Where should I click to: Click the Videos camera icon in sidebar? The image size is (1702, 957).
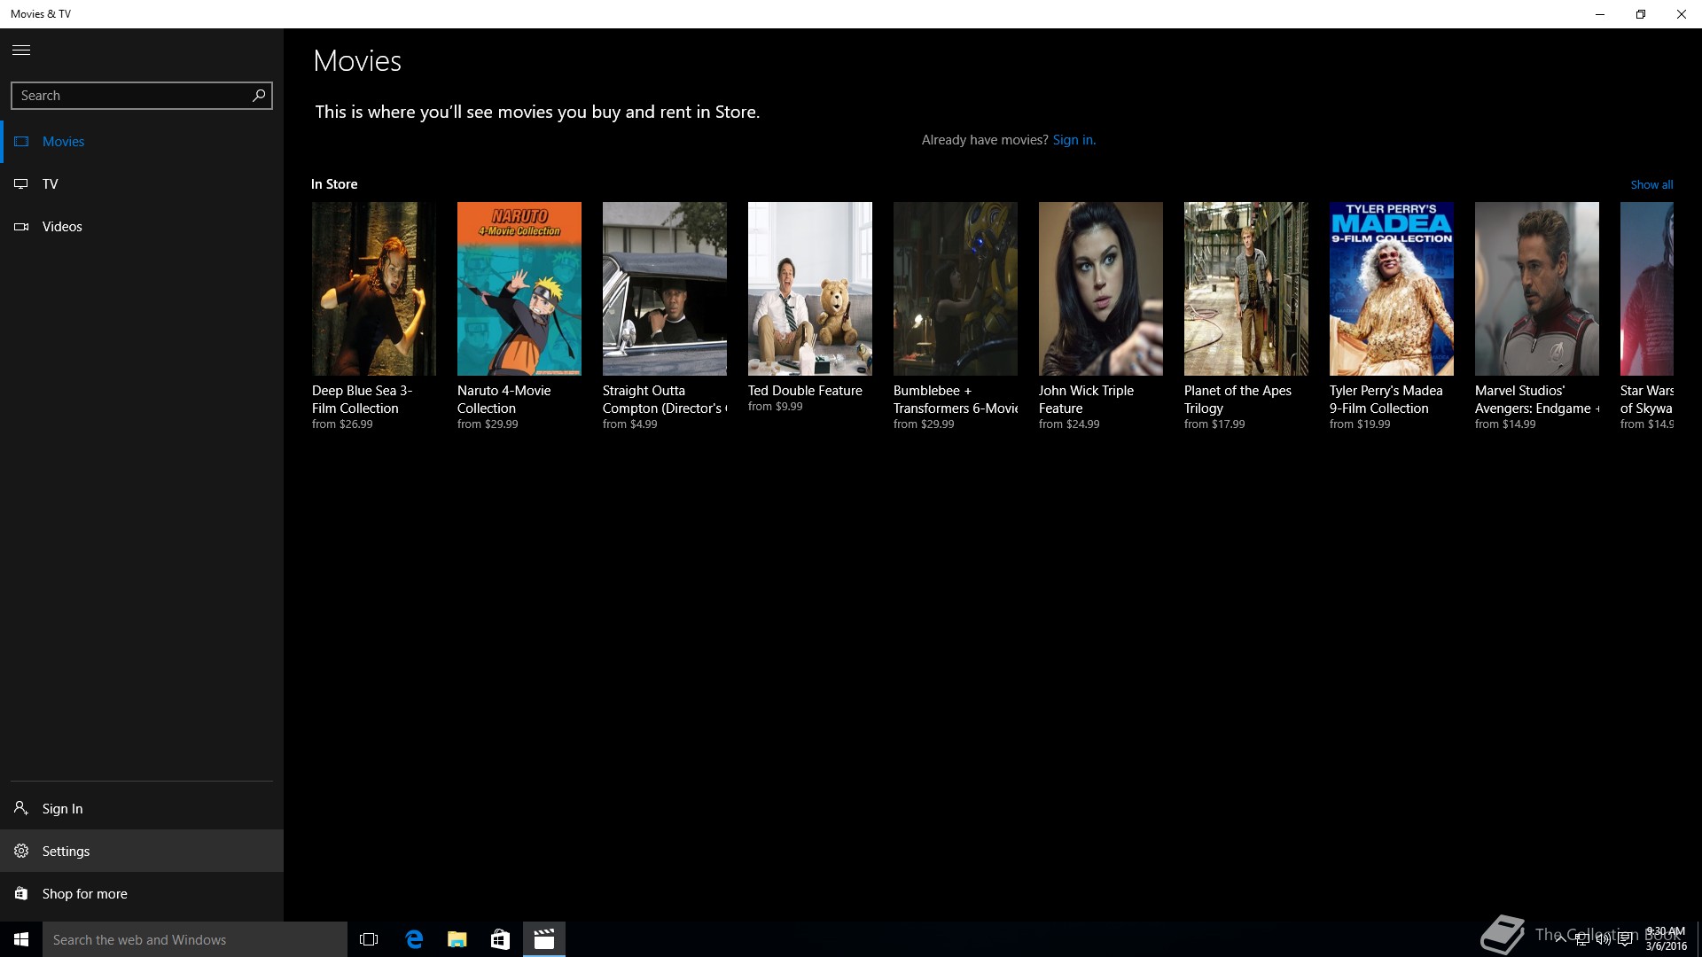tap(21, 227)
